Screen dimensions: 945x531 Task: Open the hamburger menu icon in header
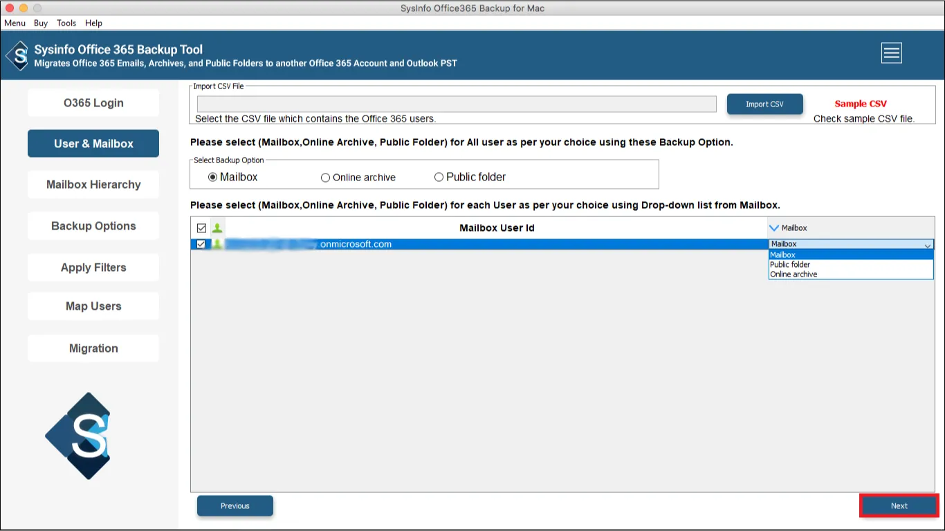point(891,53)
